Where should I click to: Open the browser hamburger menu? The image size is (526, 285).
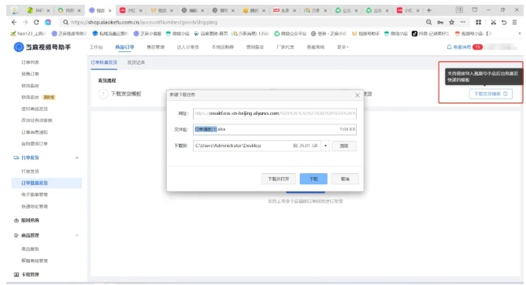(515, 22)
